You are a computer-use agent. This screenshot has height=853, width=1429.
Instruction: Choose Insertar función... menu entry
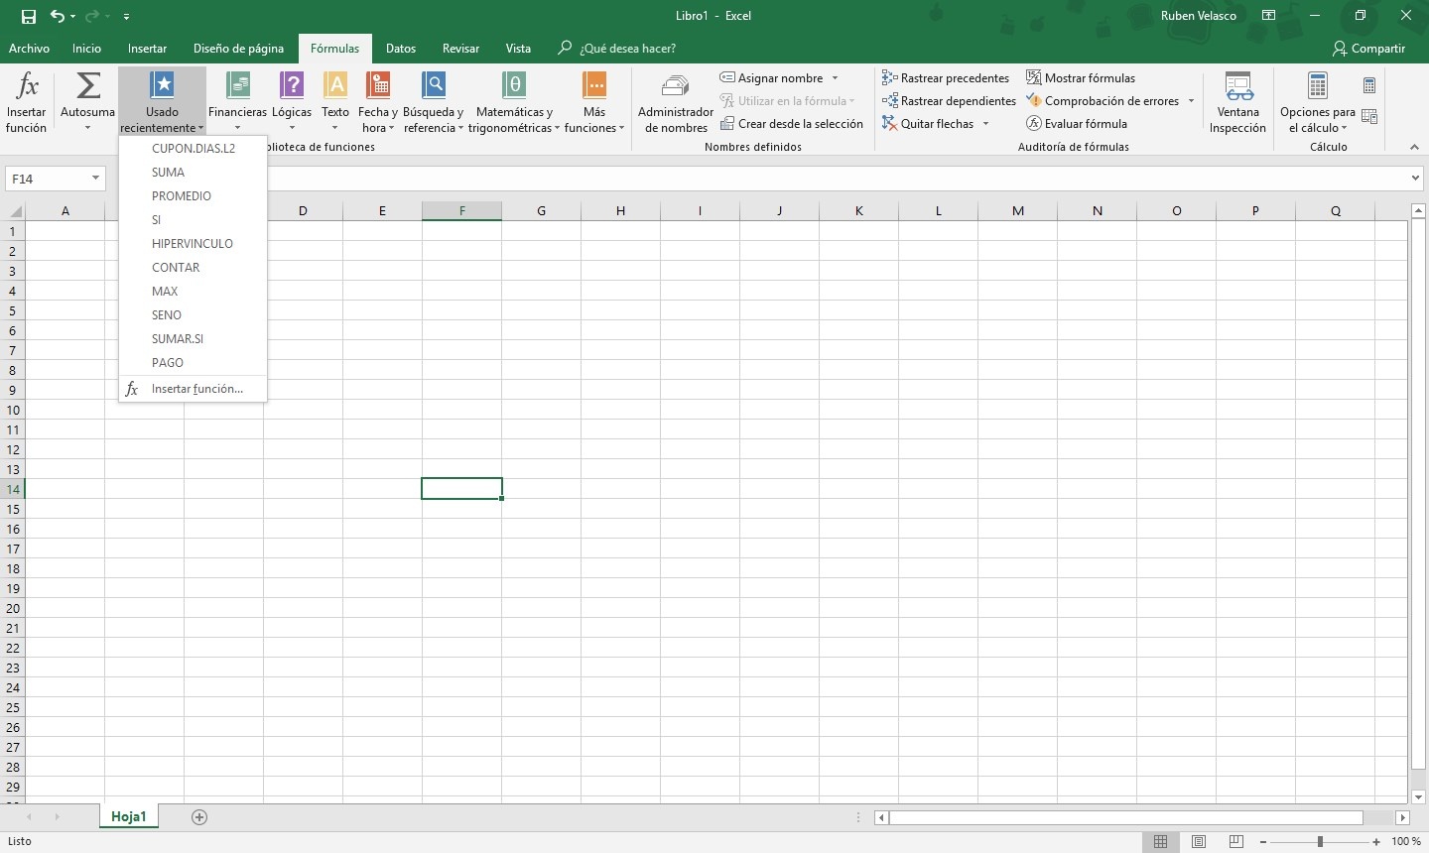click(x=194, y=389)
